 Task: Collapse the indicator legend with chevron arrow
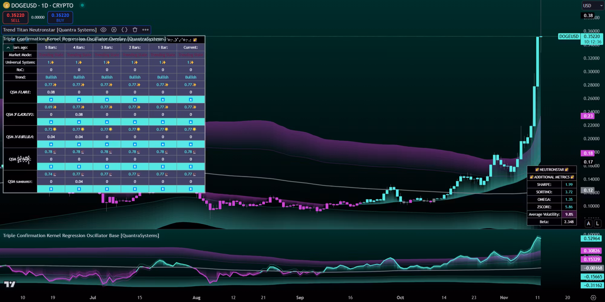tap(8, 47)
